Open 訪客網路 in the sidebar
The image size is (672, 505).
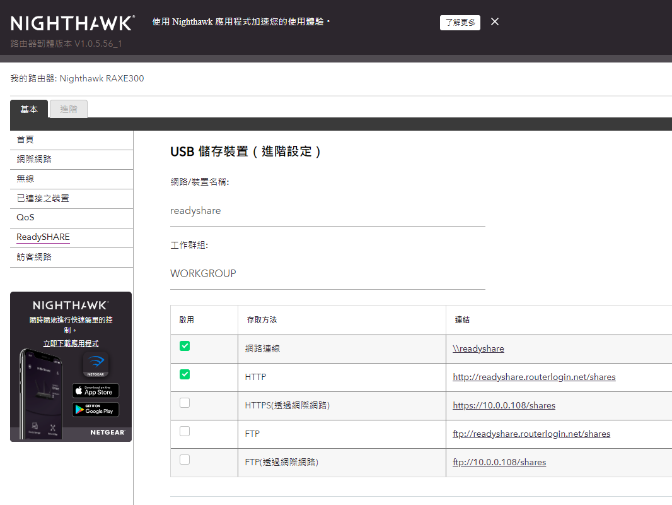(72, 257)
